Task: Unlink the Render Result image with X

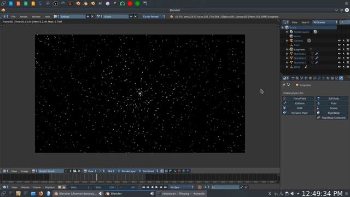Action: pos(79,171)
